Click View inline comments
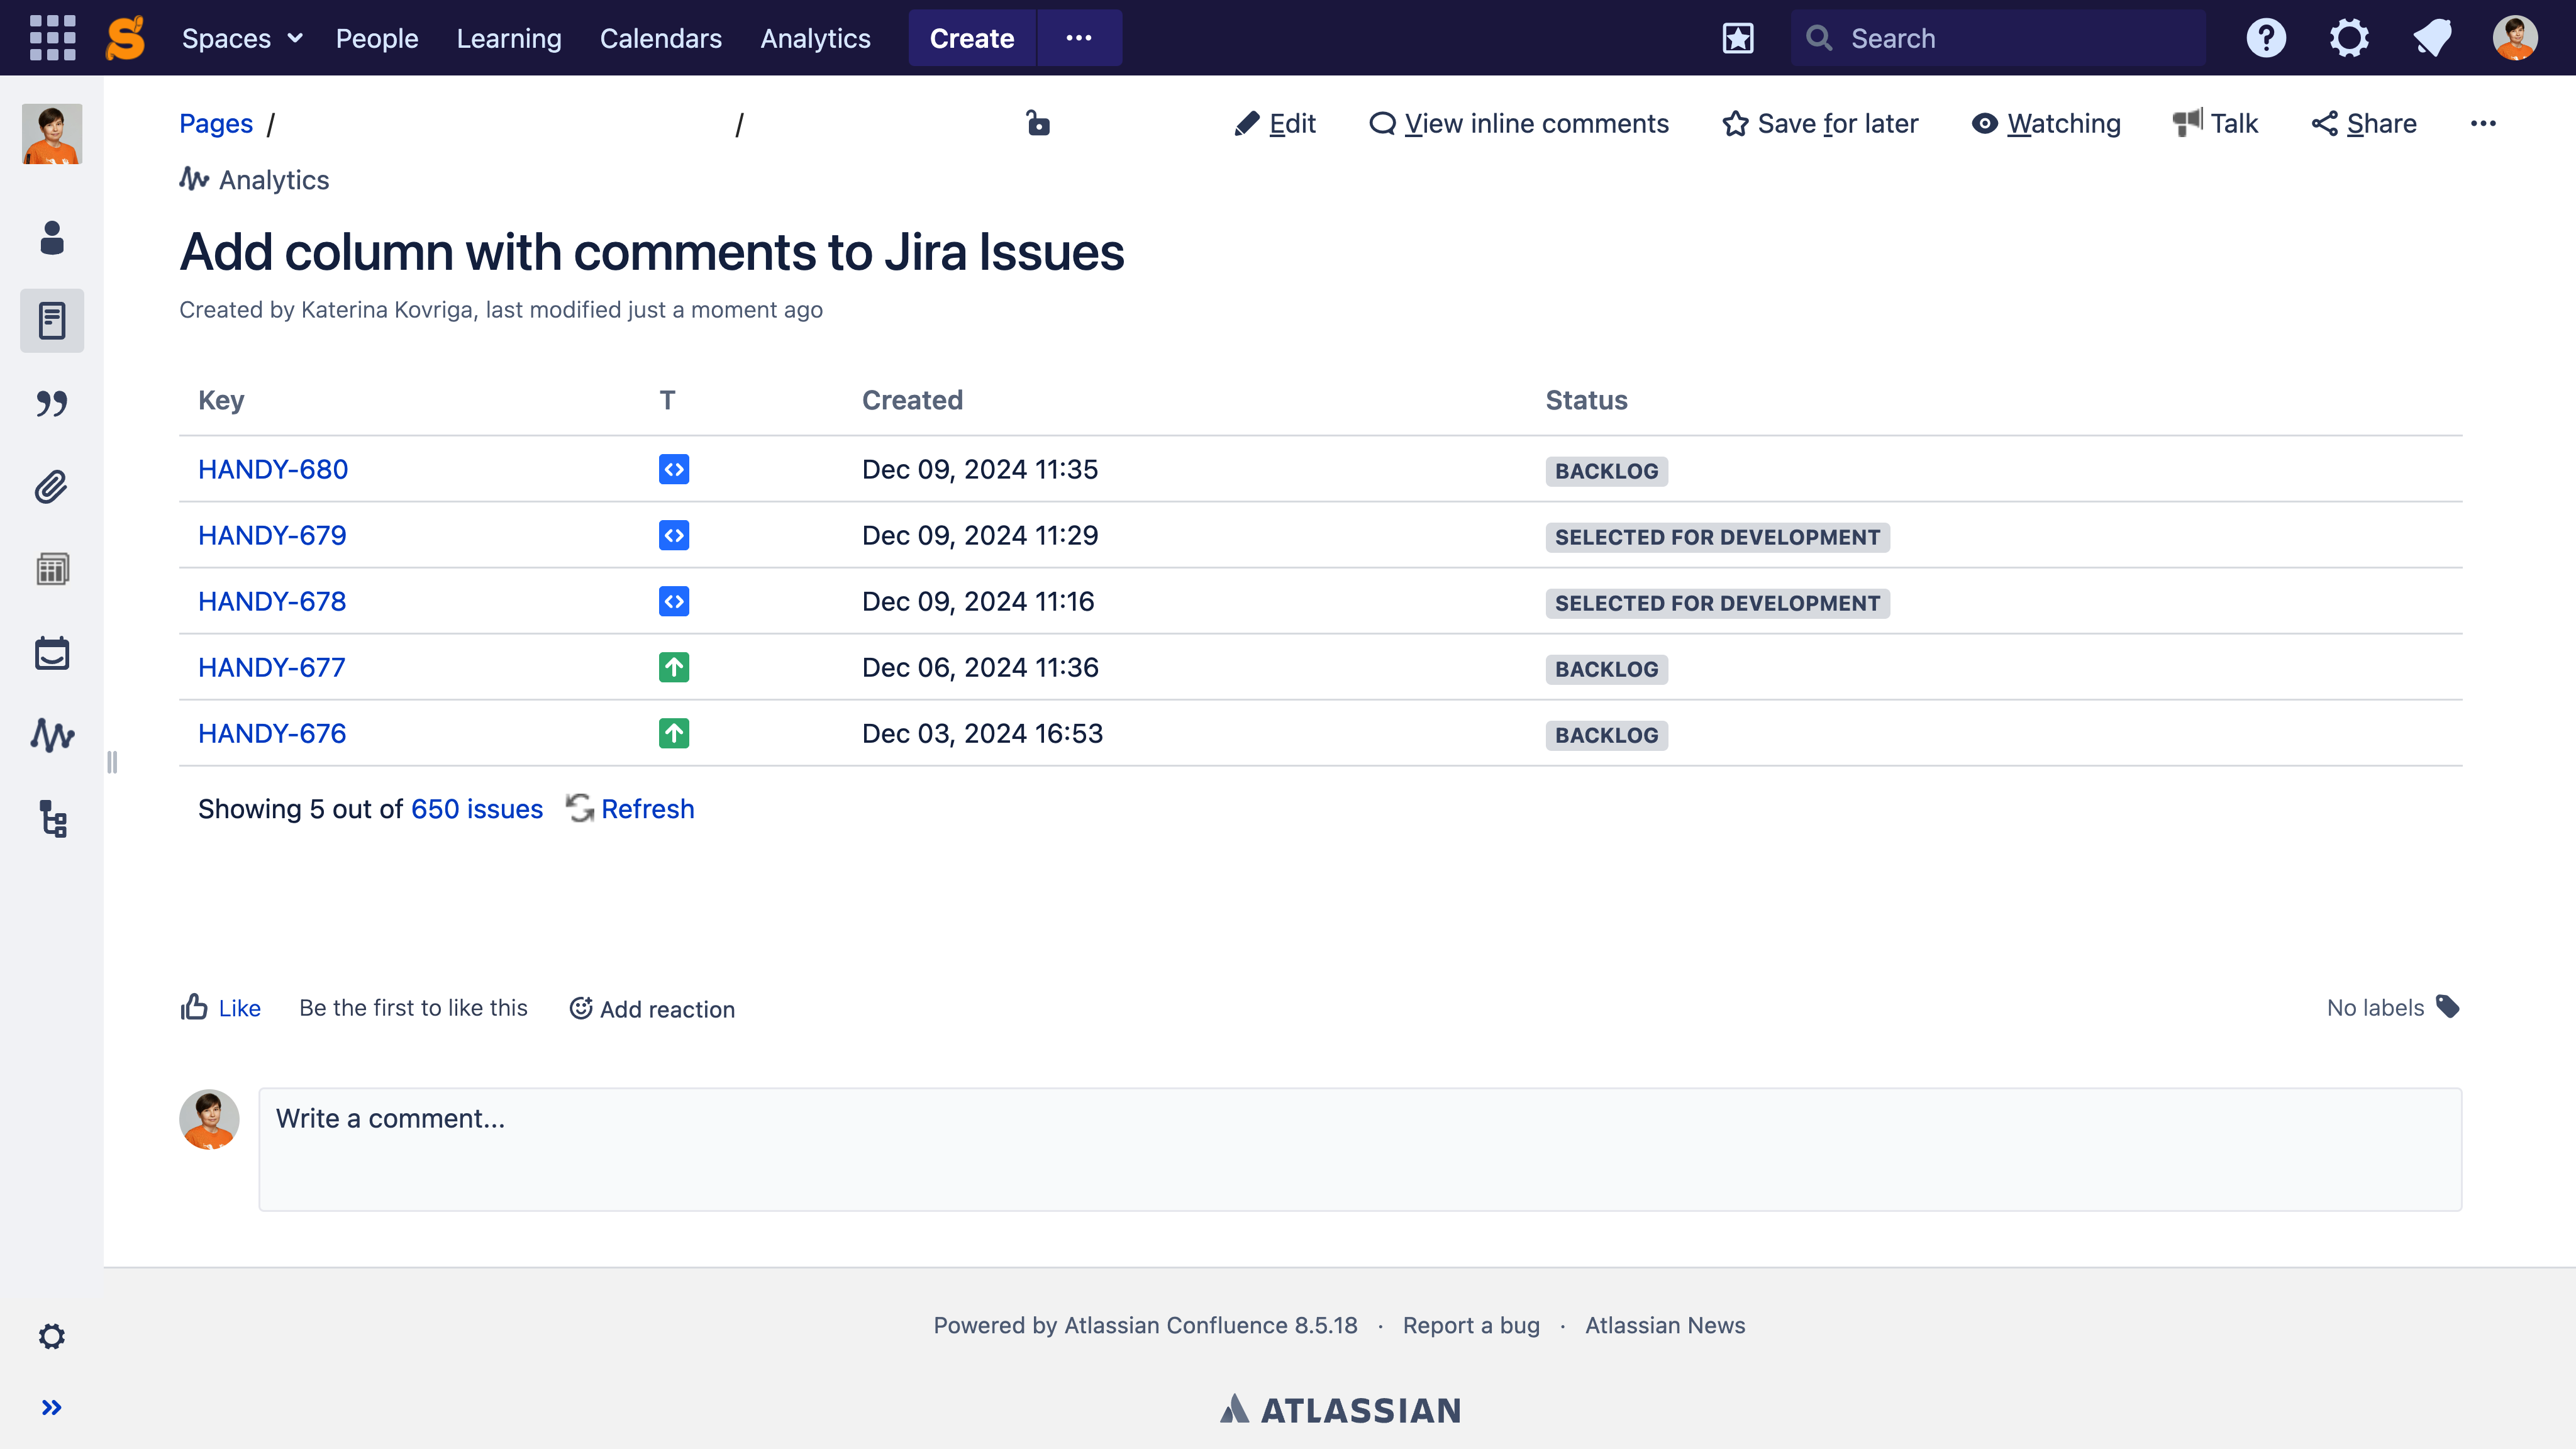Screen dimensions: 2576x1449 click(1519, 123)
